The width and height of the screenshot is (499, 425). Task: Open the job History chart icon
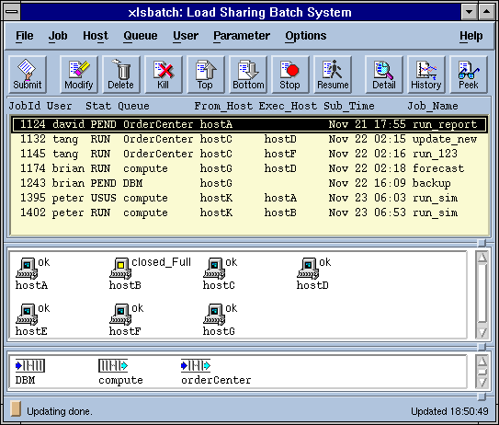426,75
